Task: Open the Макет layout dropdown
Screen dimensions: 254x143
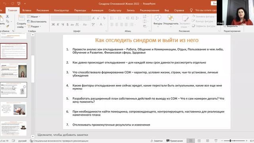Action: tap(34, 17)
